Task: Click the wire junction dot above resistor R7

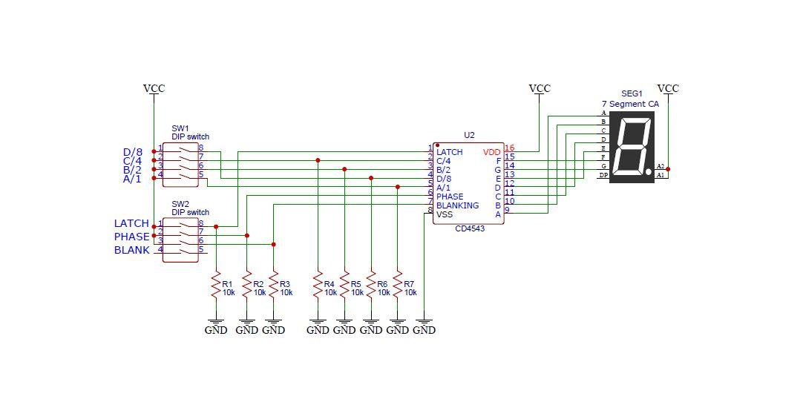Action: pyautogui.click(x=398, y=187)
